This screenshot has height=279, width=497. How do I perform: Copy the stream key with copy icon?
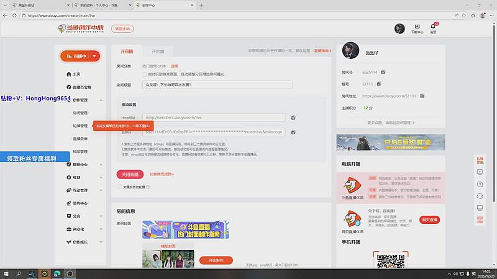293,132
